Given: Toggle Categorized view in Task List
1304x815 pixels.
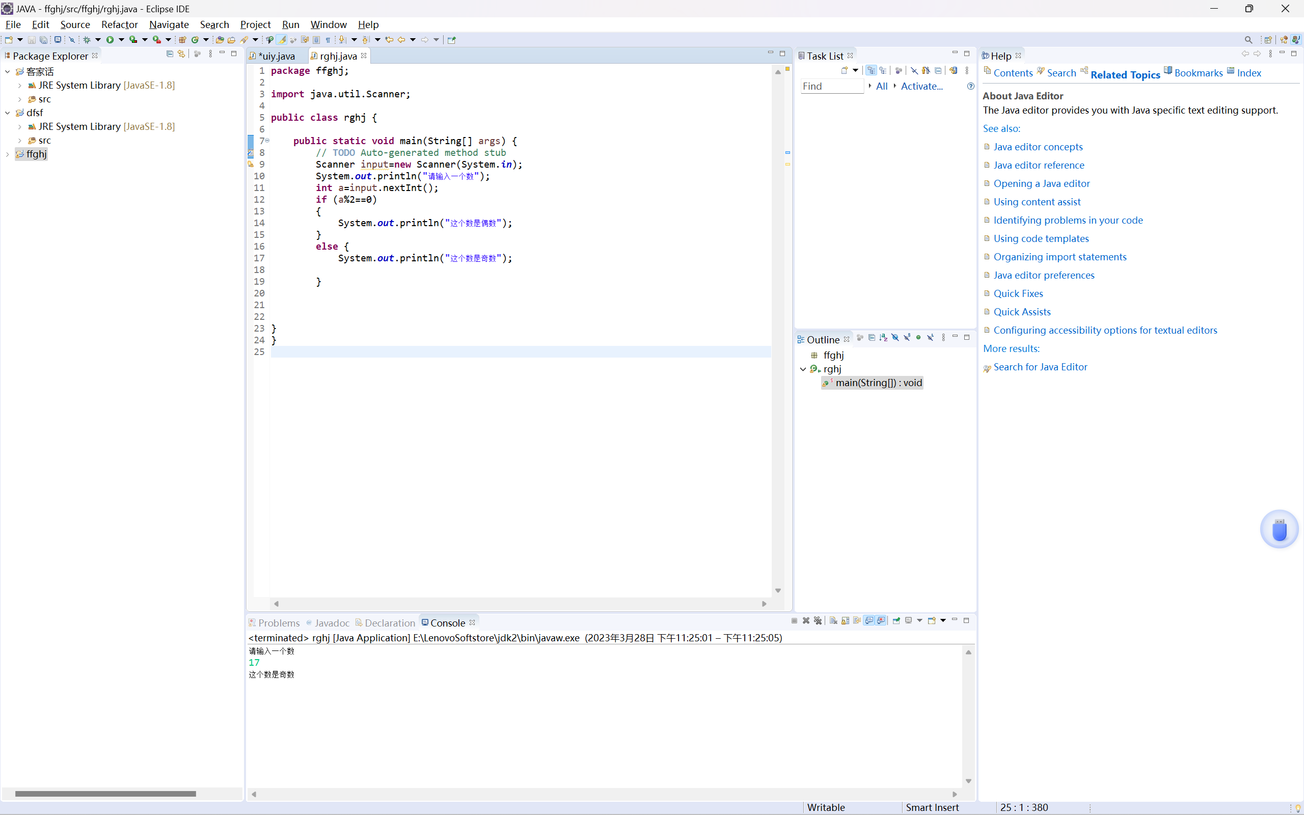Looking at the screenshot, I should coord(871,71).
